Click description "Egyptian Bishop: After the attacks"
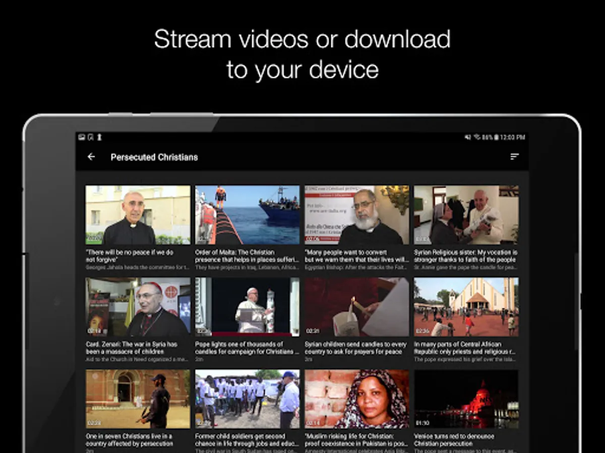The image size is (605, 453). tap(356, 267)
